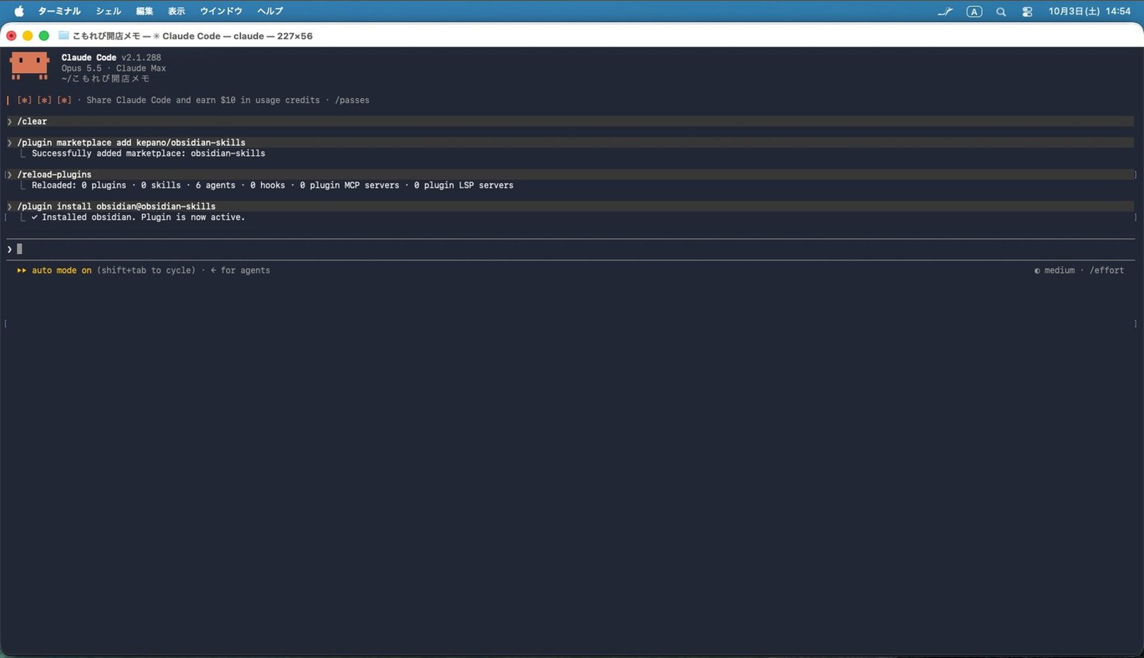Open Spotlight search in menu bar
Screen dimensions: 1144x658
click(1001, 11)
